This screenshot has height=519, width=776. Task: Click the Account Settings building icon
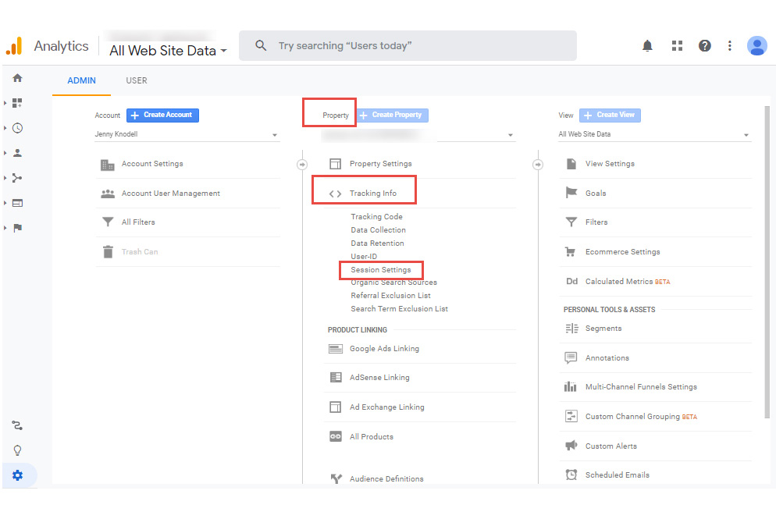click(x=108, y=164)
